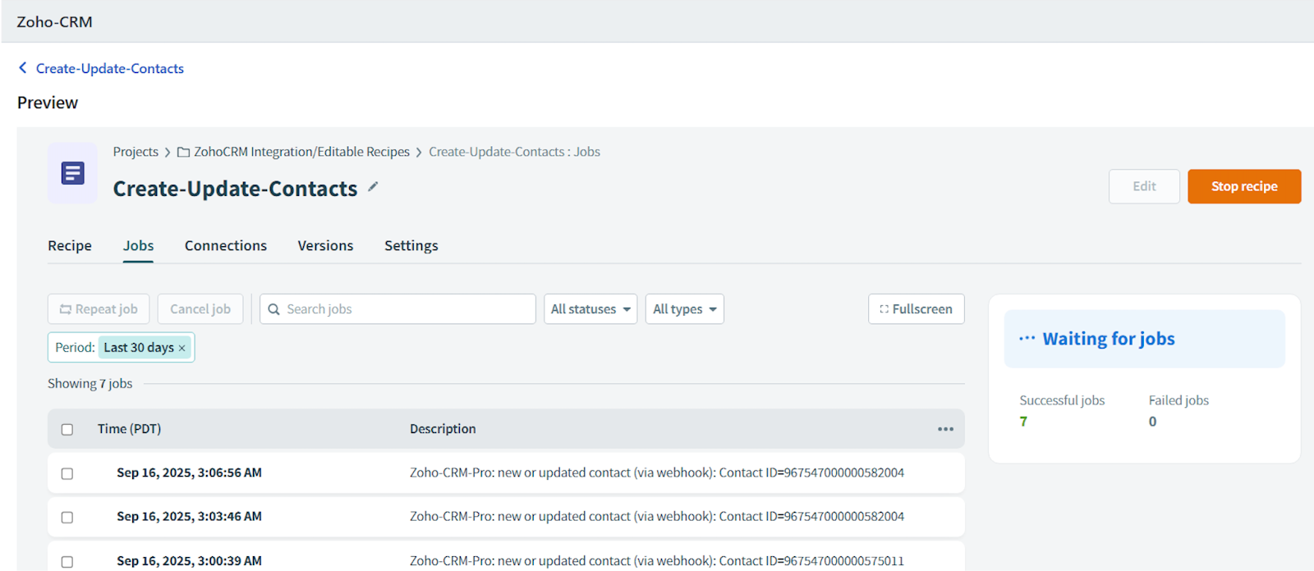Click the Waiting for jobs status text
Viewport: 1314px width, 571px height.
tap(1109, 339)
